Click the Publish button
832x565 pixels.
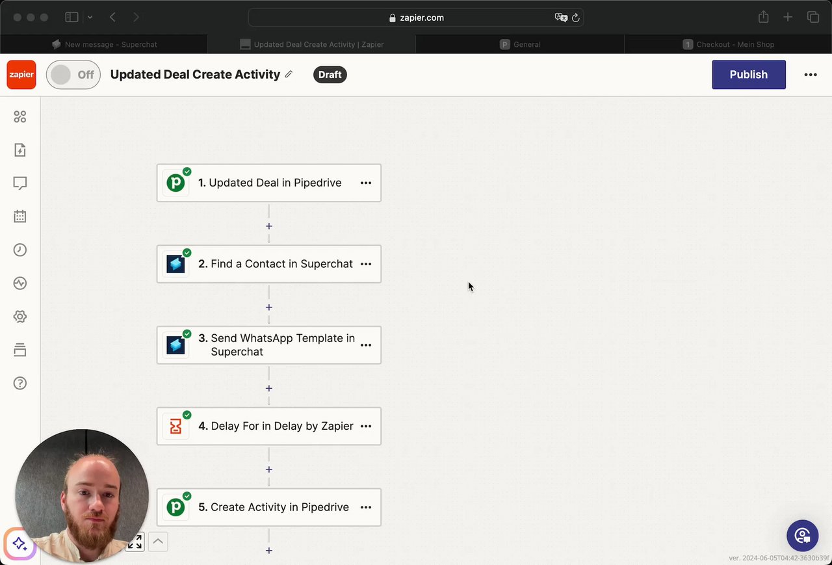748,75
